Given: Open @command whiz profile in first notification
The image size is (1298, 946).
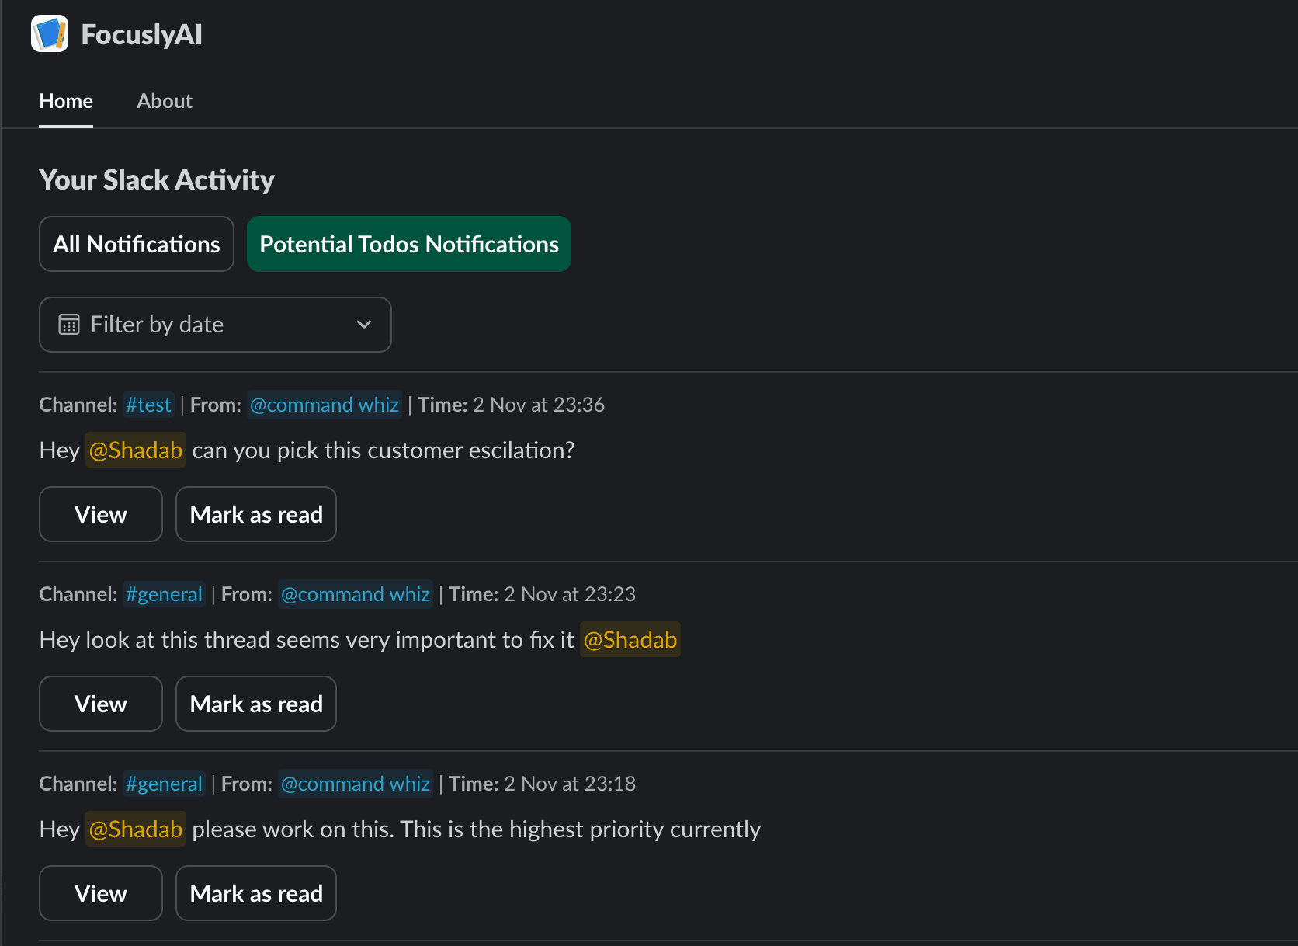Looking at the screenshot, I should [x=324, y=405].
